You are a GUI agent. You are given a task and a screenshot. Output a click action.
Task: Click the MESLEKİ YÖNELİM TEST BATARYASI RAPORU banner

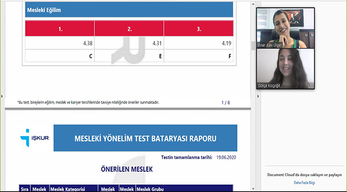145,138
